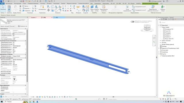Open the Файл (File) menu tab
This screenshot has width=184, height=103.
click(x=2, y=3)
